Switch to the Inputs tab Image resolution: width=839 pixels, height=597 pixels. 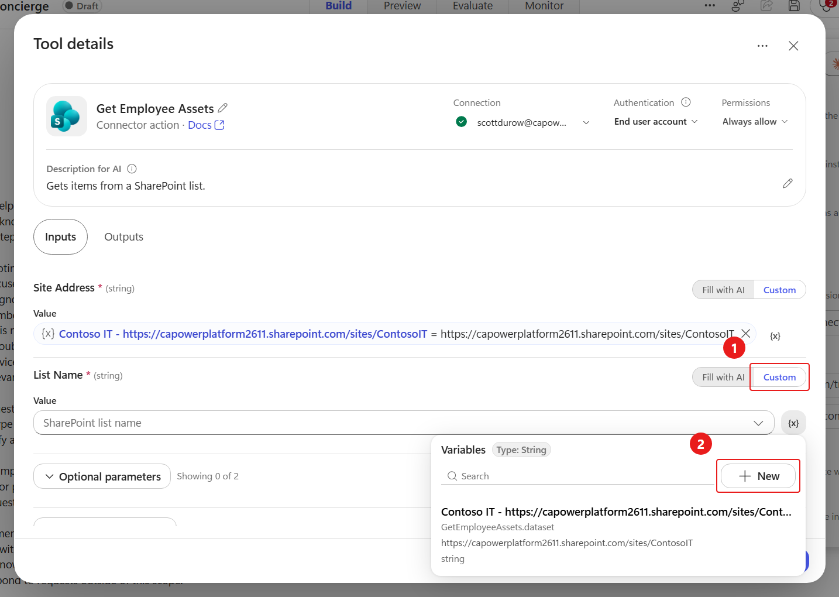click(x=61, y=237)
